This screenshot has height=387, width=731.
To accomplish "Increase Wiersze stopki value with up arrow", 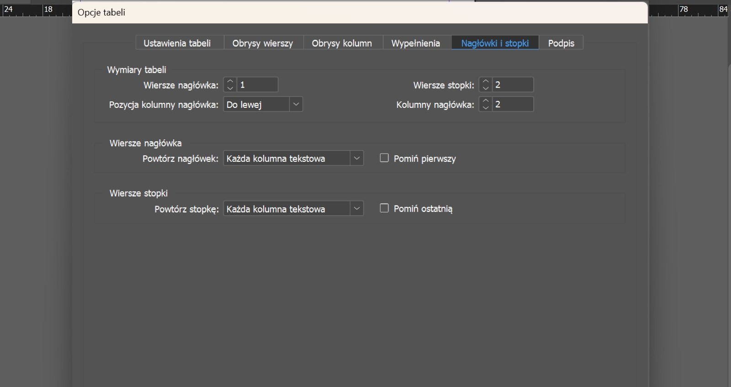I will pos(486,81).
